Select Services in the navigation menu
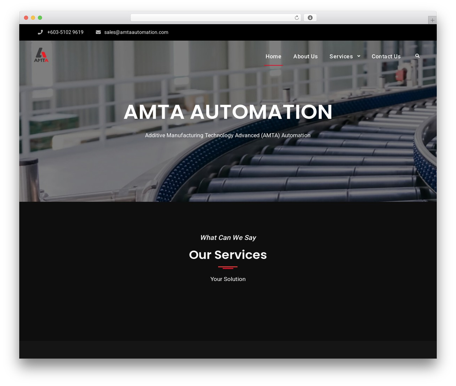The width and height of the screenshot is (456, 386). 341,56
